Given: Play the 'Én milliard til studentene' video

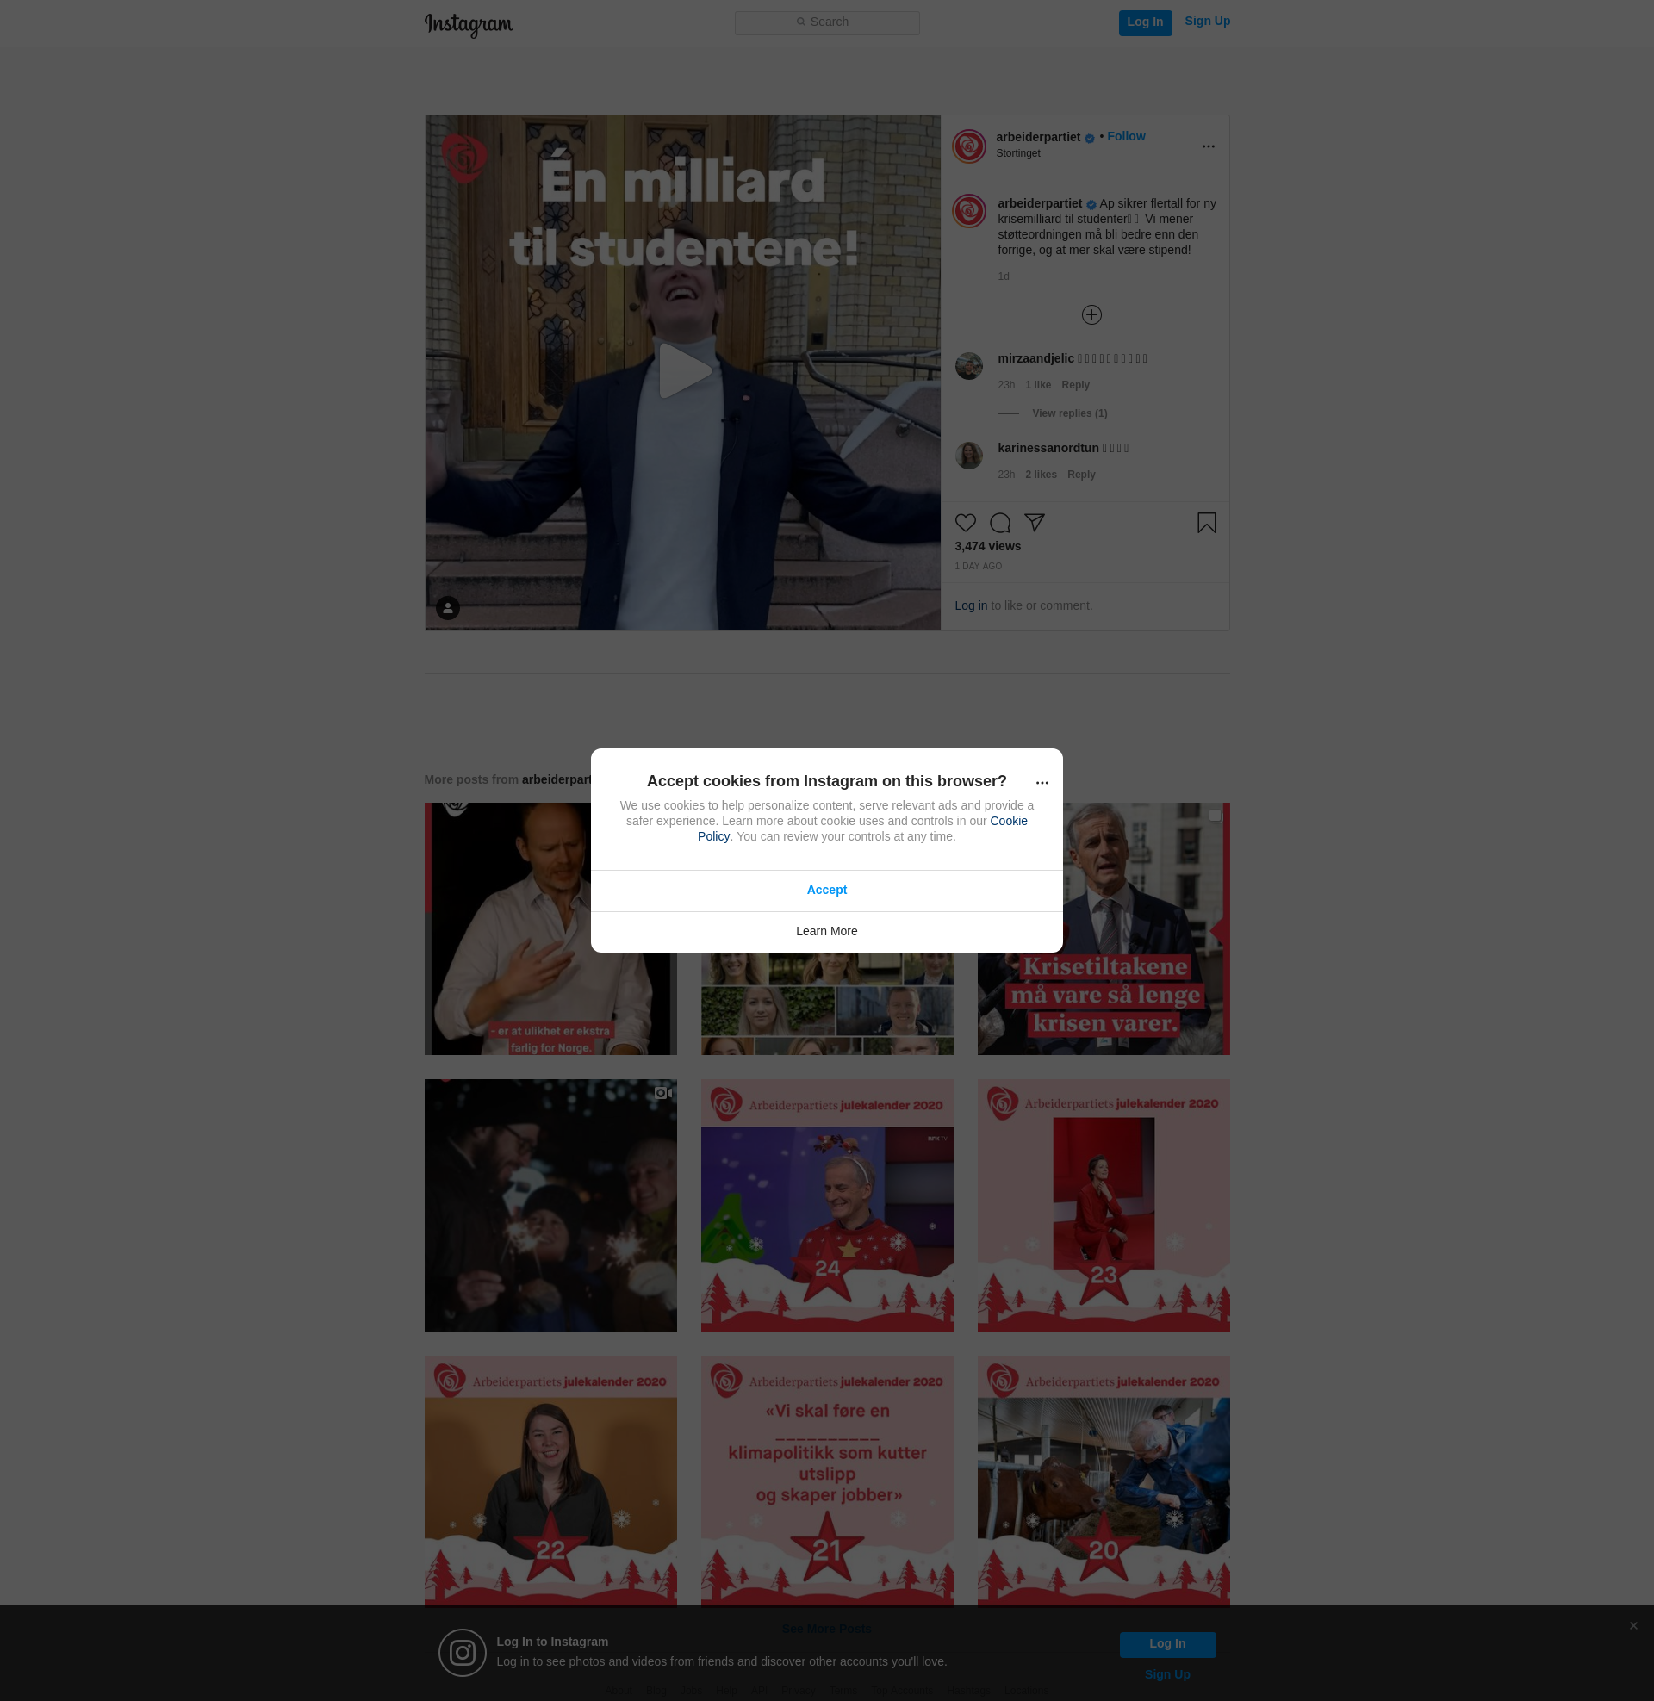Looking at the screenshot, I should pos(684,371).
